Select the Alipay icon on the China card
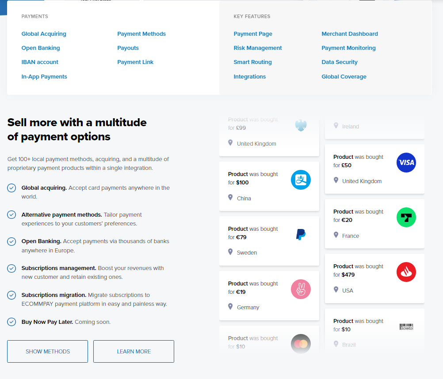 point(301,180)
